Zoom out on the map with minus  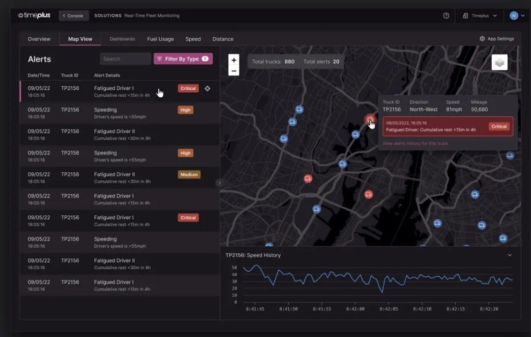tap(234, 71)
